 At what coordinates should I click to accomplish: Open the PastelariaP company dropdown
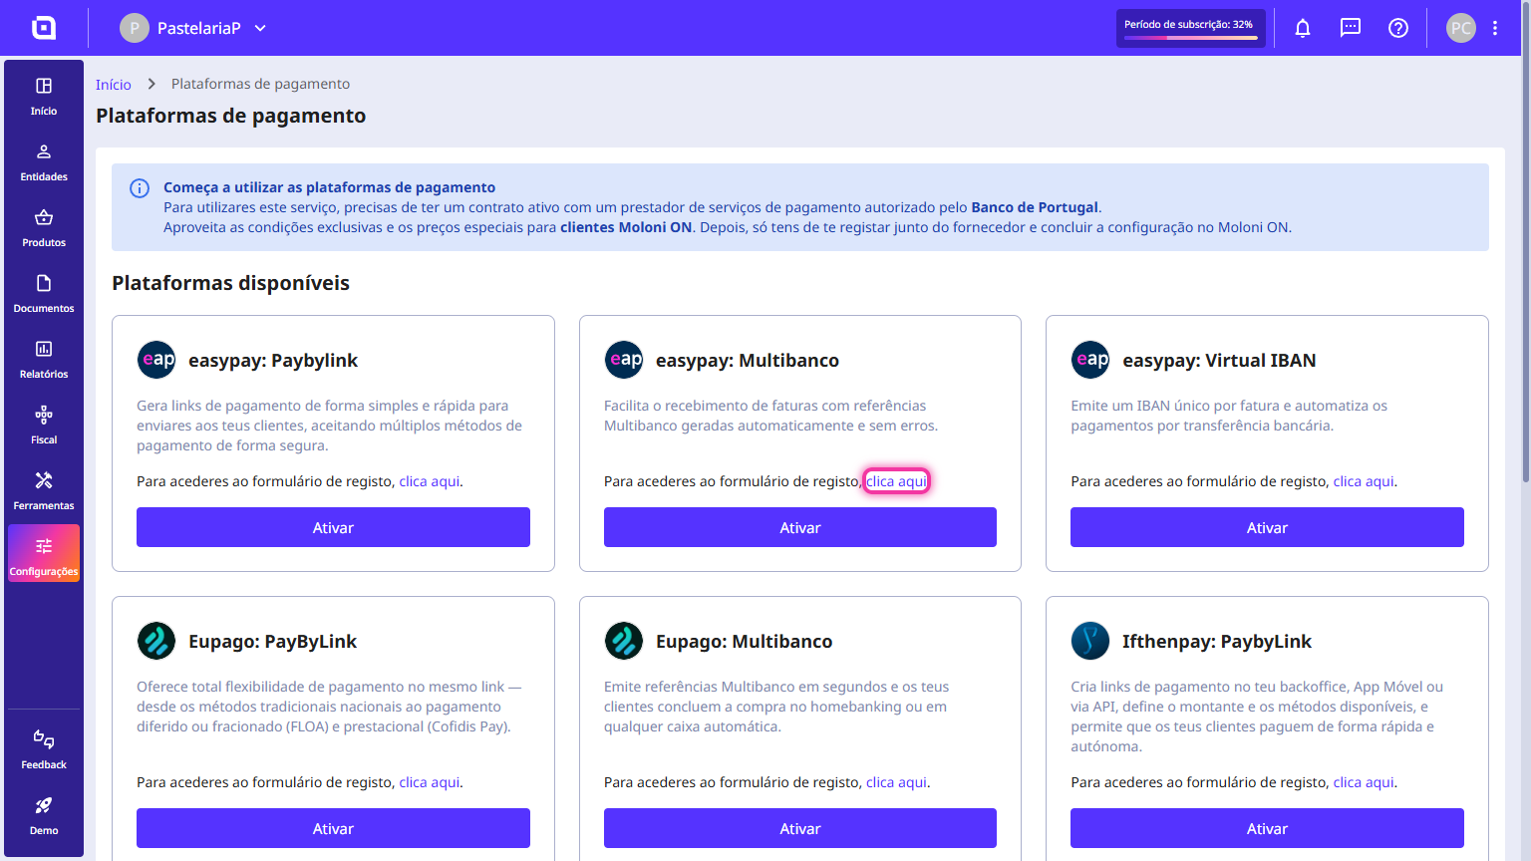click(193, 28)
